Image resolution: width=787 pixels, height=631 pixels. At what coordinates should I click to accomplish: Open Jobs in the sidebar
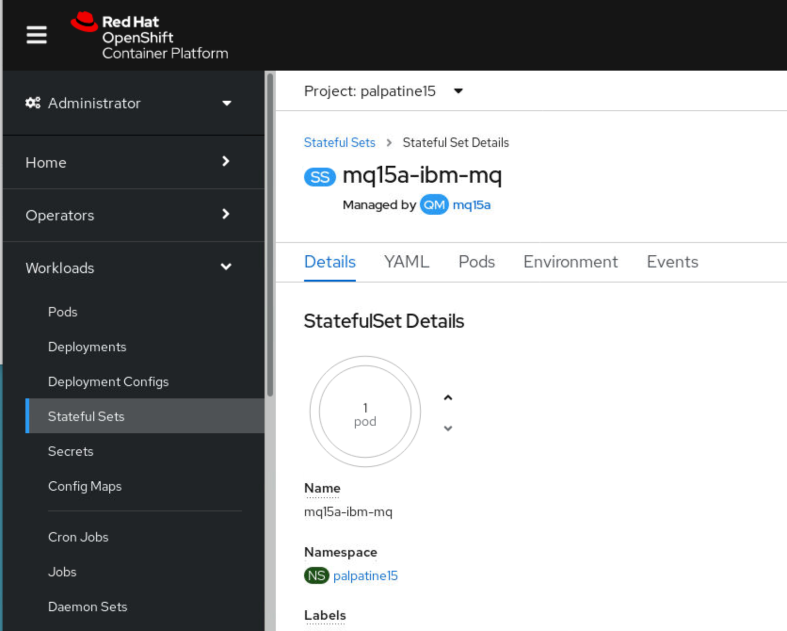145,572
